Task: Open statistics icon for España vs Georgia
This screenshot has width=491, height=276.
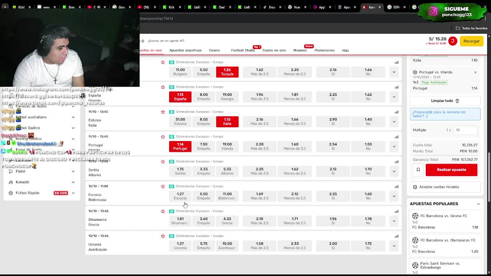Action: (397, 87)
